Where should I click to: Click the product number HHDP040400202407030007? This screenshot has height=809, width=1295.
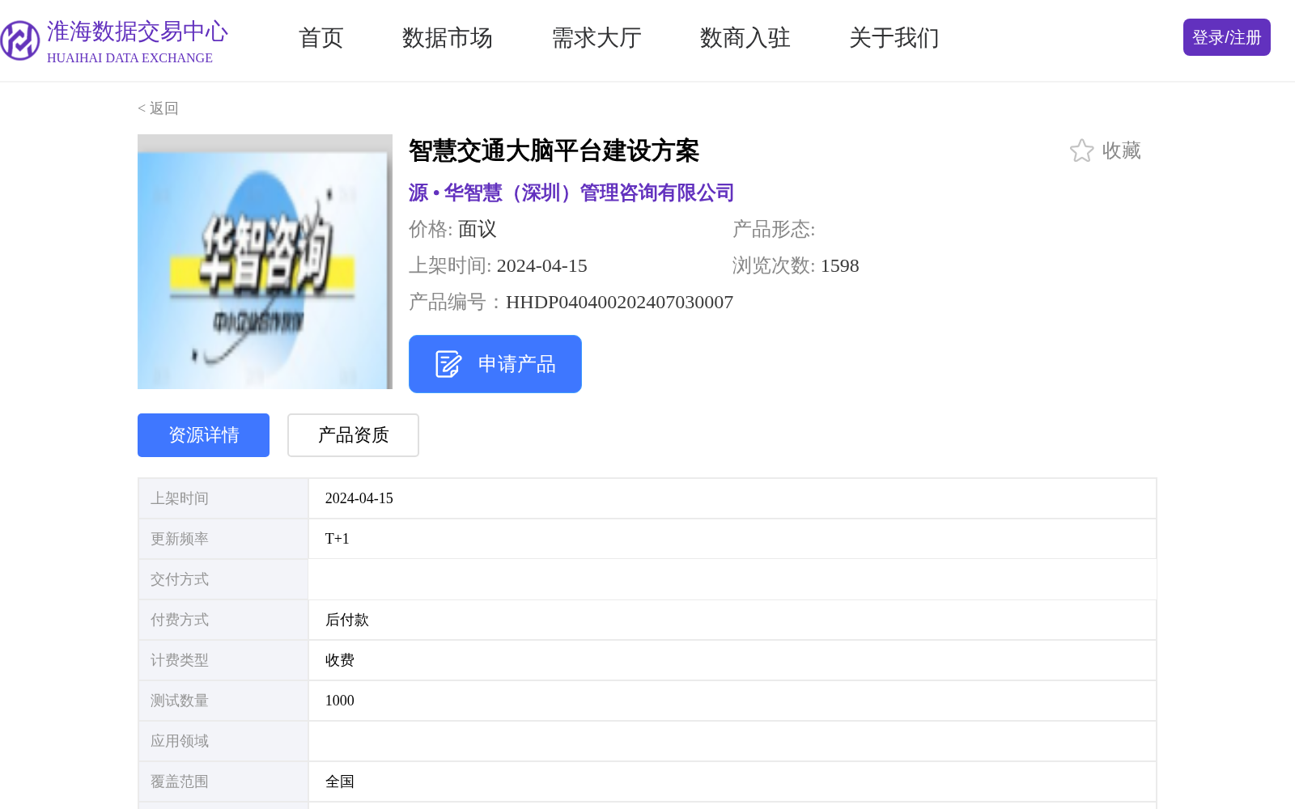click(x=619, y=302)
